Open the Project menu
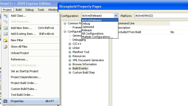 click(x=7, y=10)
